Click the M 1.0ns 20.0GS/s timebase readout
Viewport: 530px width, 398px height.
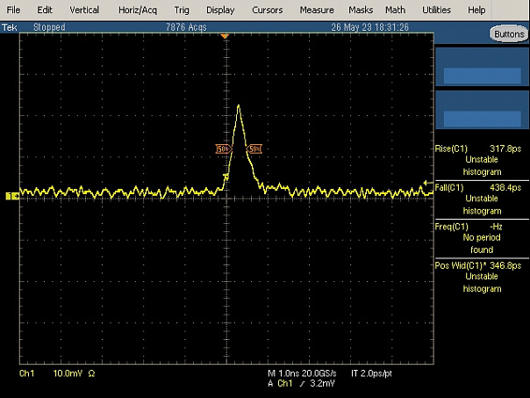click(x=302, y=373)
